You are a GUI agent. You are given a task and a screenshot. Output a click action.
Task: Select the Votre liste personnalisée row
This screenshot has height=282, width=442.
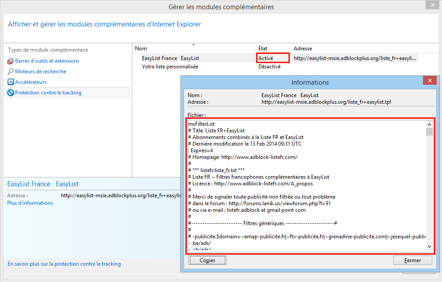(x=170, y=67)
